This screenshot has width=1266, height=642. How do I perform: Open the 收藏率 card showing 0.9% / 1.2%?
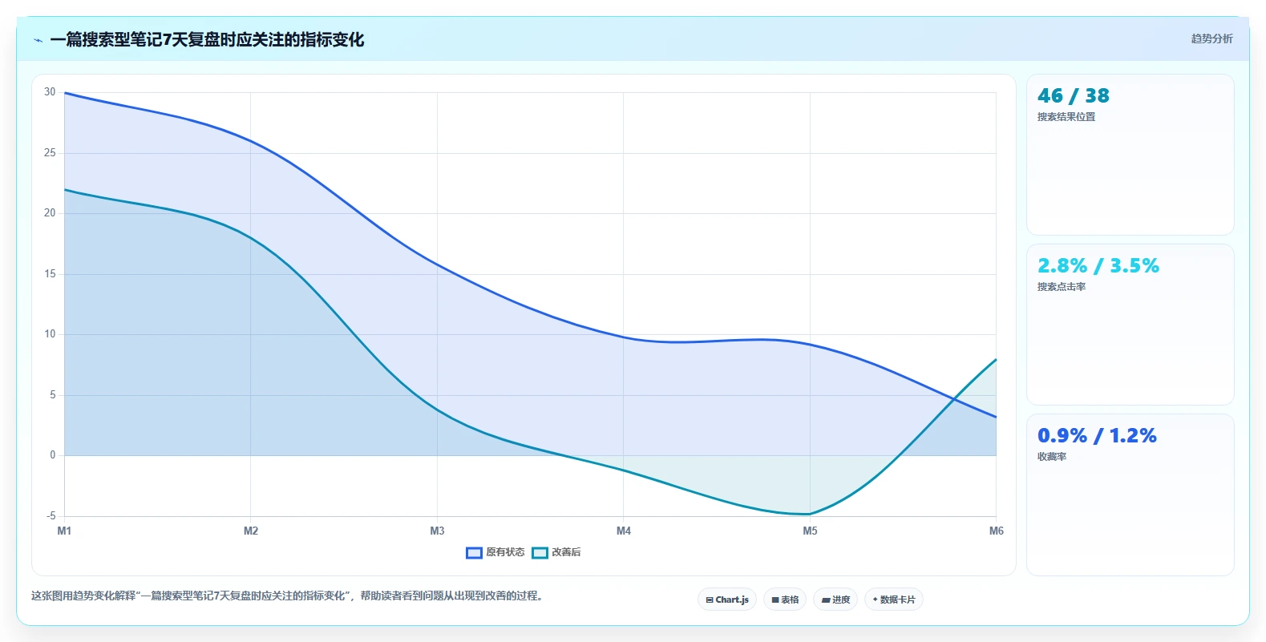[x=1130, y=495]
